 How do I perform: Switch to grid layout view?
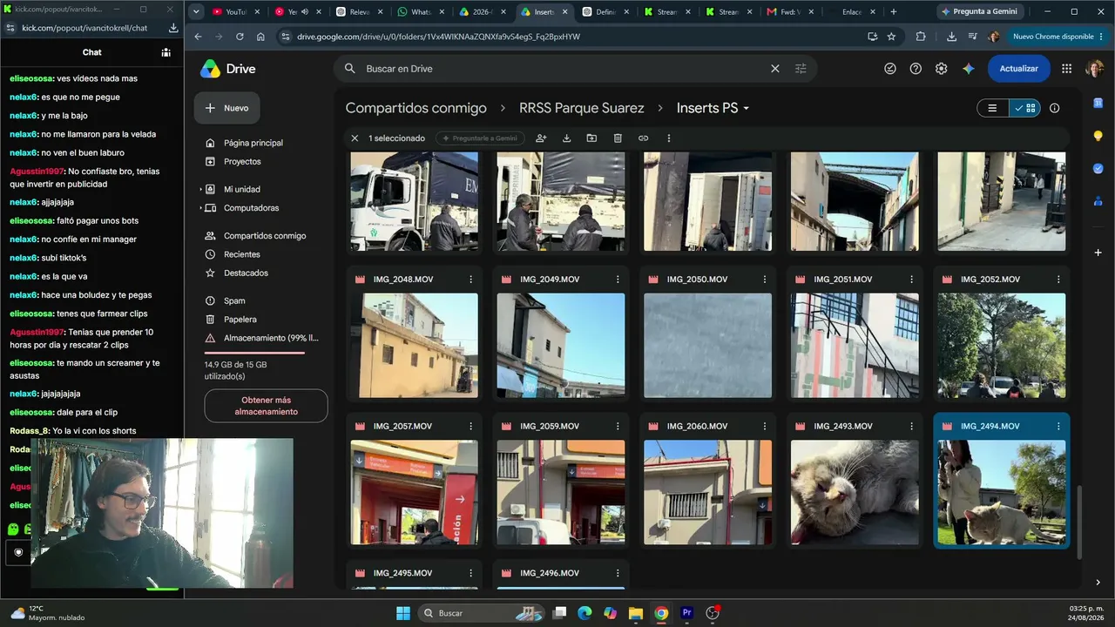(x=1025, y=108)
